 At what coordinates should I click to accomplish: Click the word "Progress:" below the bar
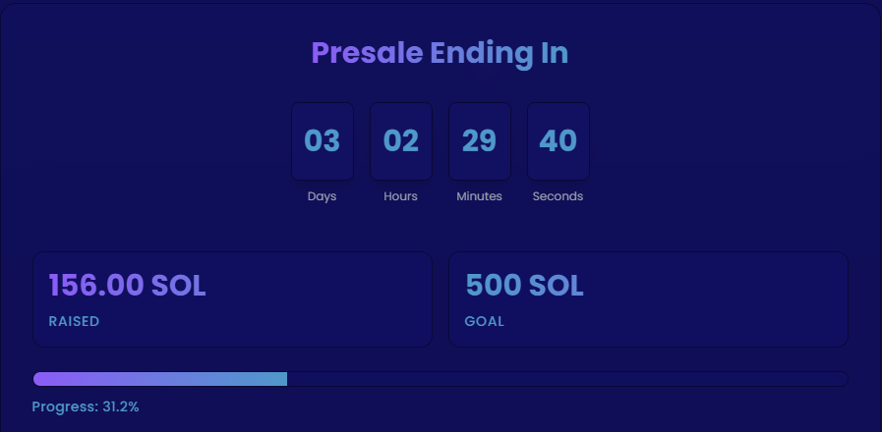coord(65,406)
